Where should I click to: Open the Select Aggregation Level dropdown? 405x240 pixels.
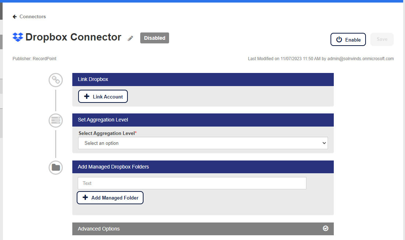(203, 143)
